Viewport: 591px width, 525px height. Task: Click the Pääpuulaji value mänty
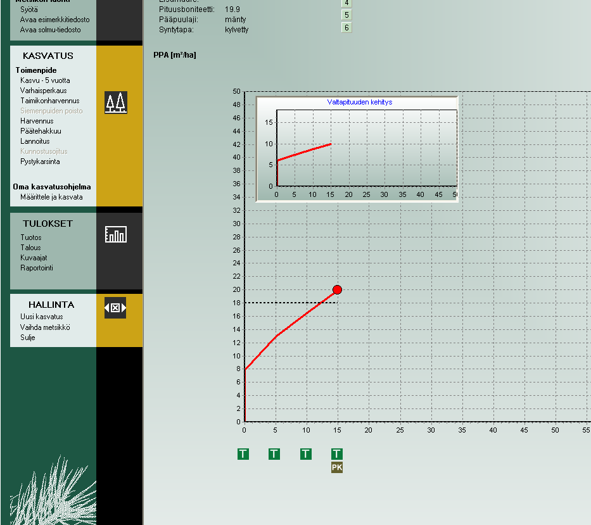(x=235, y=20)
